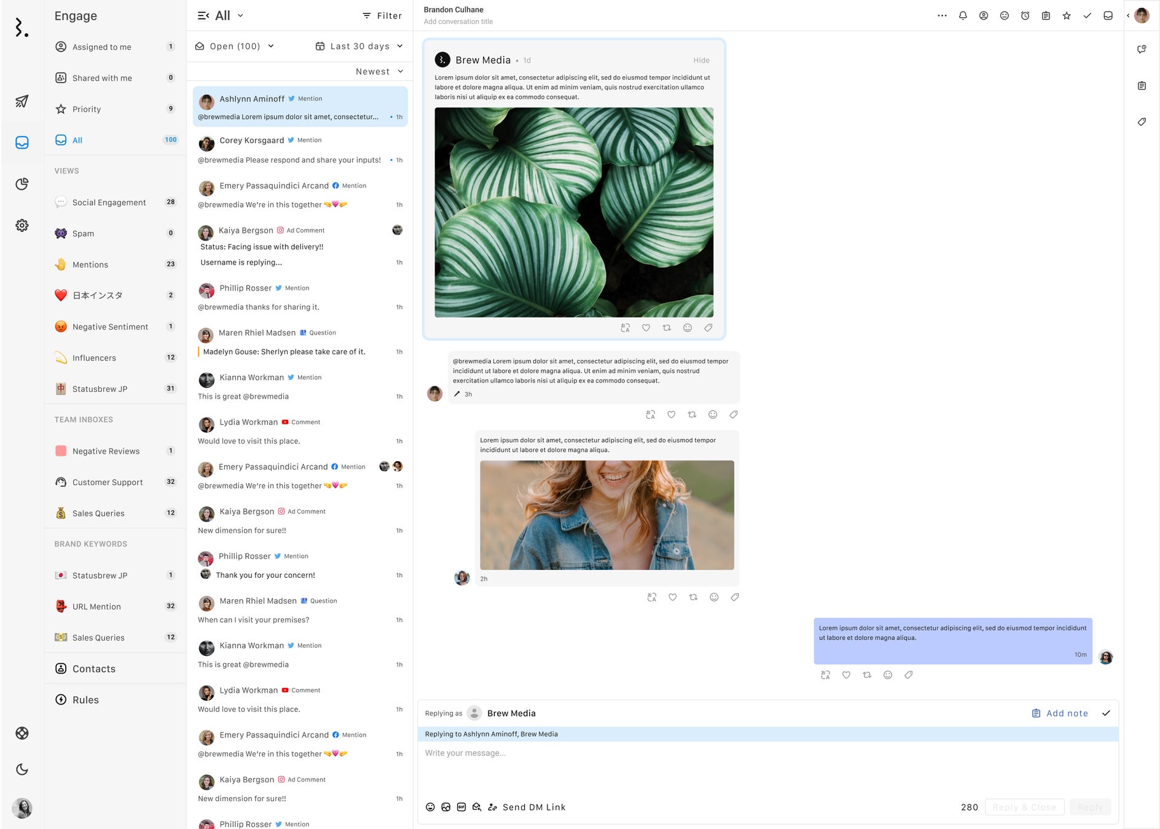Like the Brew Media post with heart
The width and height of the screenshot is (1160, 829).
(646, 328)
